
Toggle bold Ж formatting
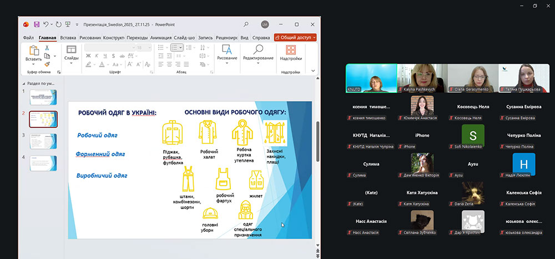point(88,56)
